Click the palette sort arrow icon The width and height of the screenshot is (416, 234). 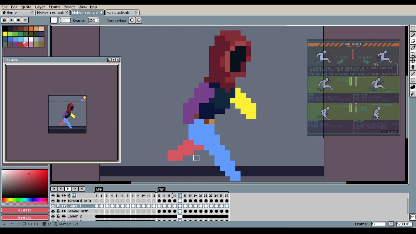click(11, 20)
